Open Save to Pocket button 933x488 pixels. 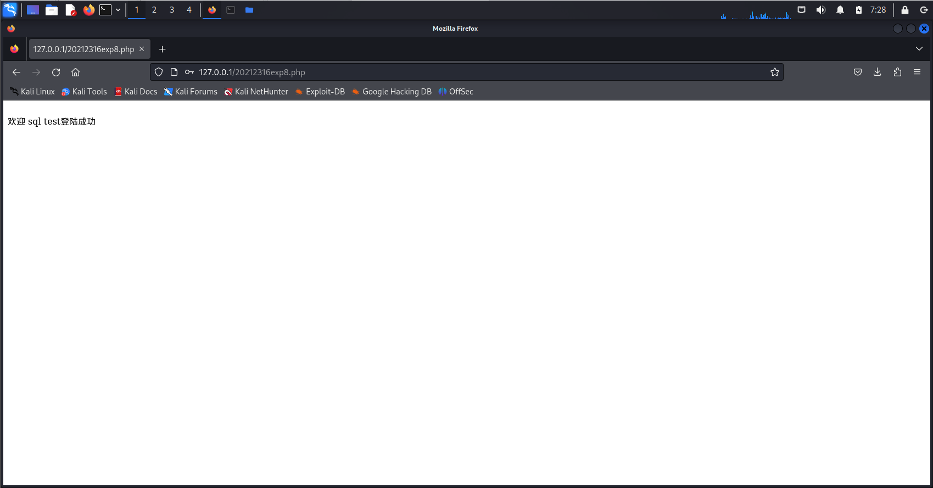point(858,72)
